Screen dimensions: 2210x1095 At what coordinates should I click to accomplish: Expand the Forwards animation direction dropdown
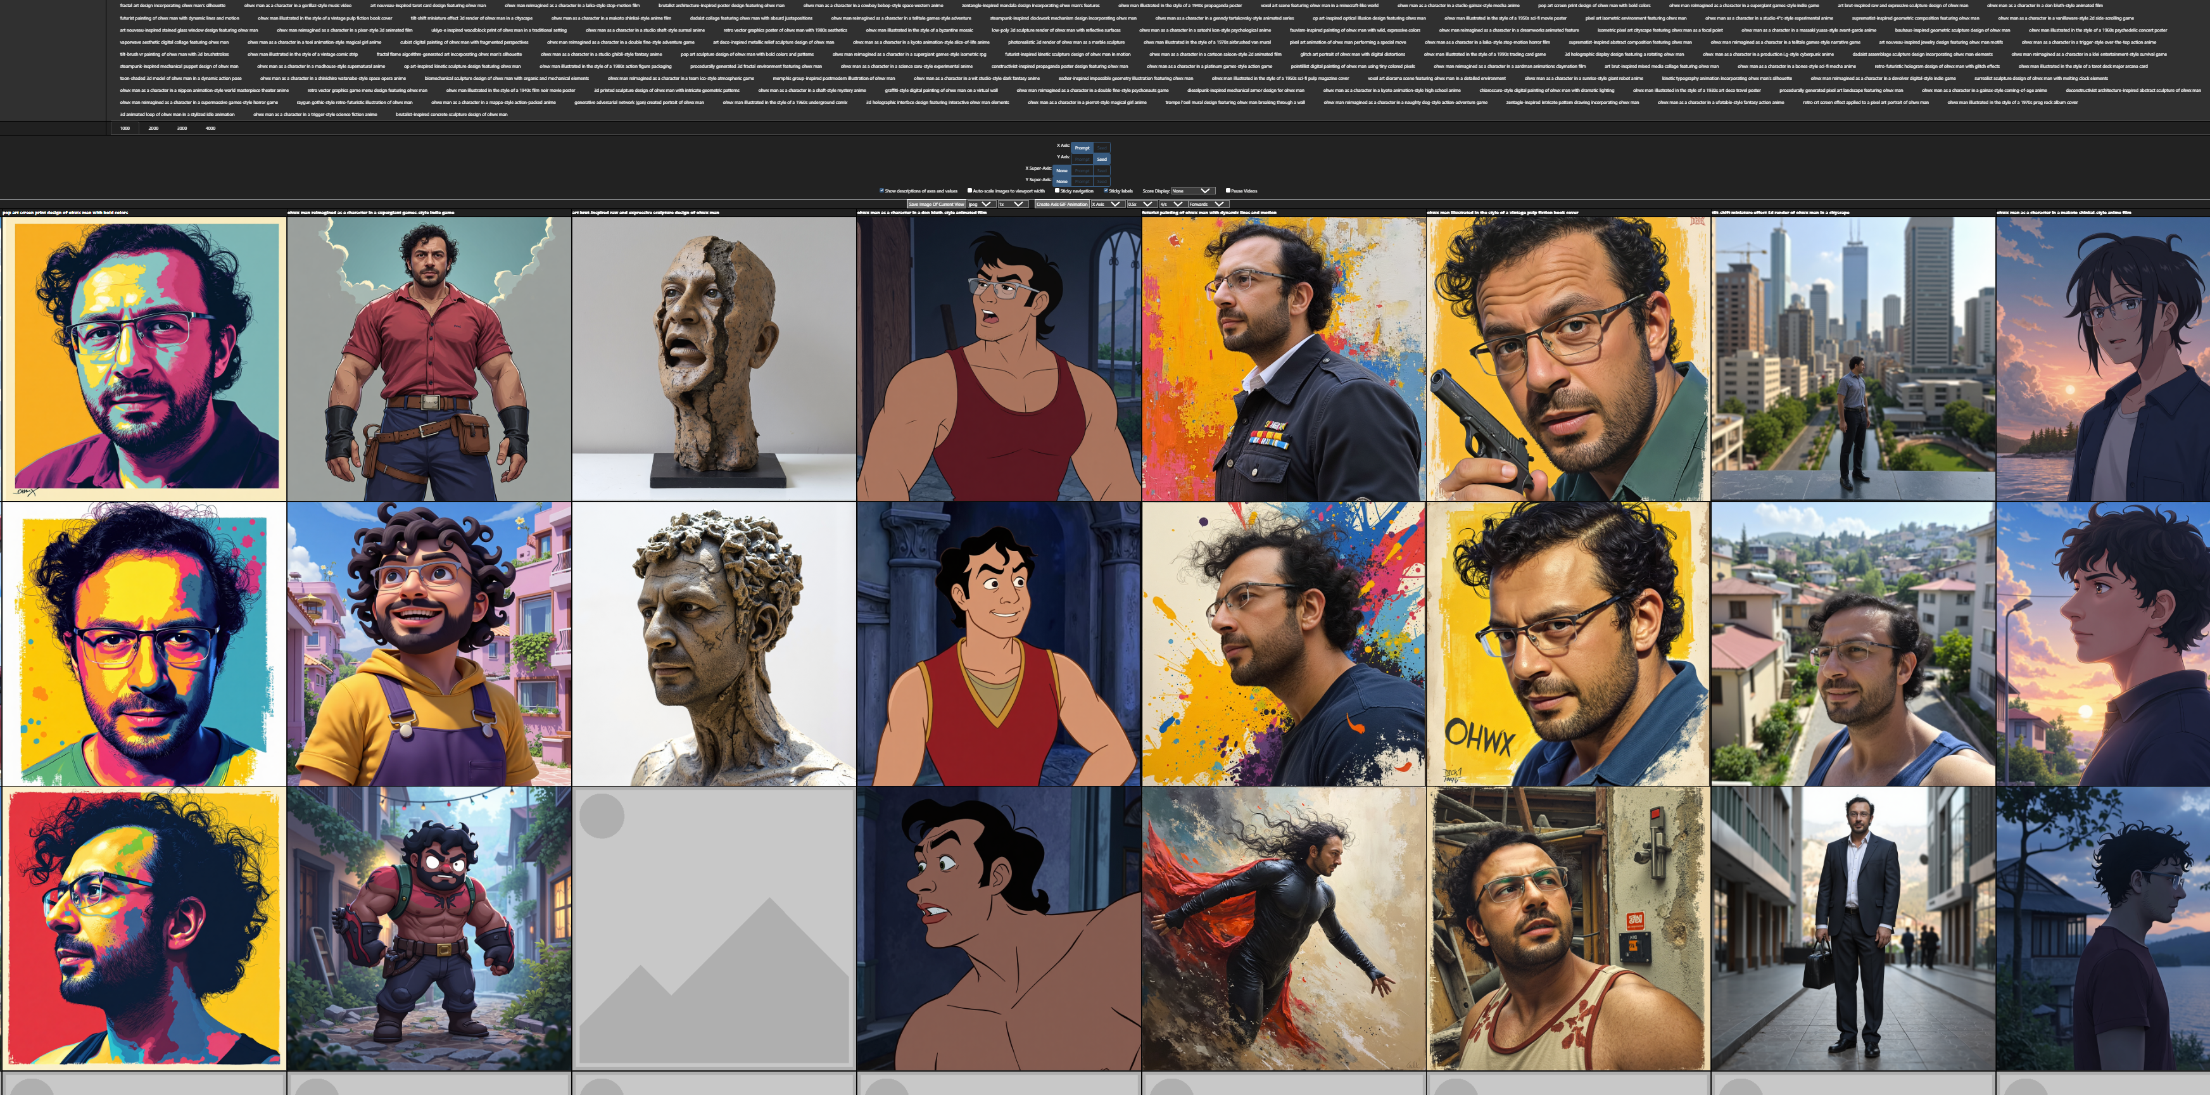[x=1209, y=204]
